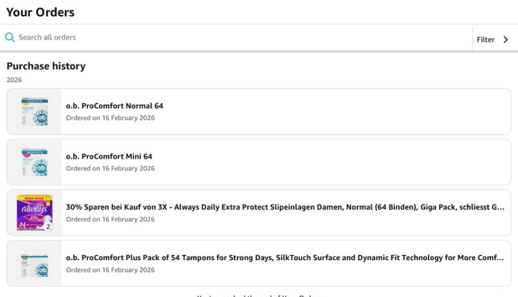The image size is (518, 297).
Task: Click order date under Always Slipeinlagen item
Action: point(110,219)
